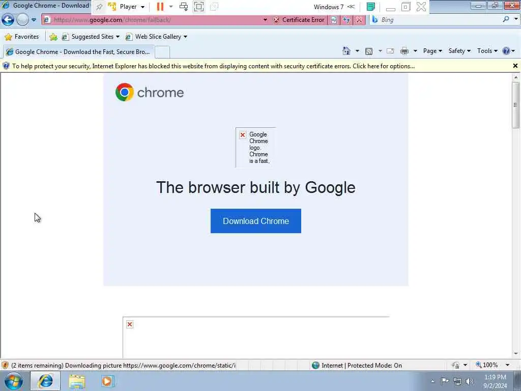The height and width of the screenshot is (391, 521).
Task: Click the broken image placeholder below the banner
Action: coord(256,337)
